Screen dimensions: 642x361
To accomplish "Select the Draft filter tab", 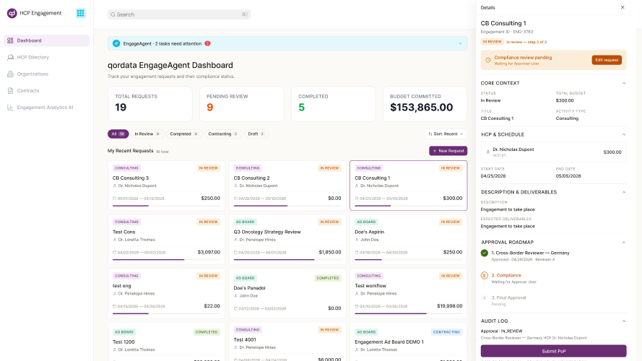I will [x=256, y=134].
